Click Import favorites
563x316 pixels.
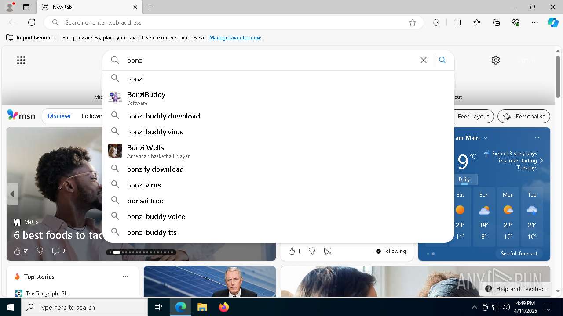coord(30,38)
